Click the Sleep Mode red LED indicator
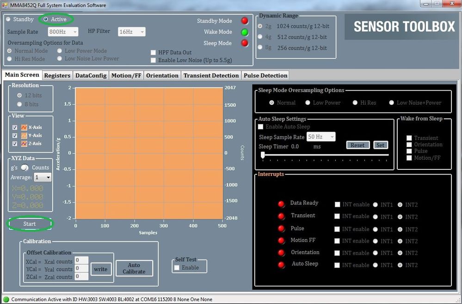The width and height of the screenshot is (462, 304). (x=245, y=43)
